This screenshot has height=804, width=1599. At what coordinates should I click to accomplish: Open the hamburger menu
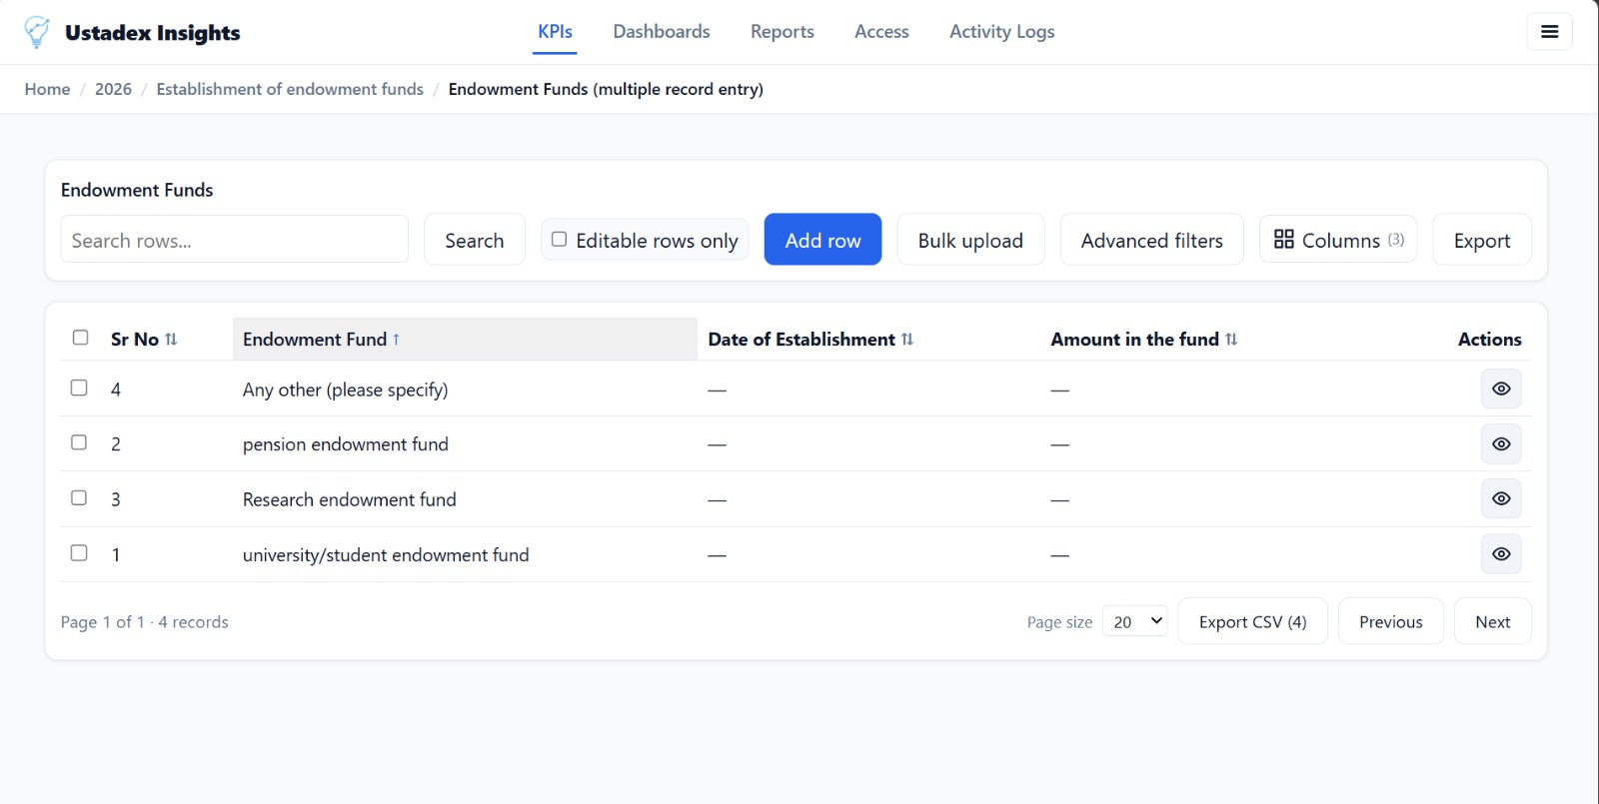point(1549,32)
